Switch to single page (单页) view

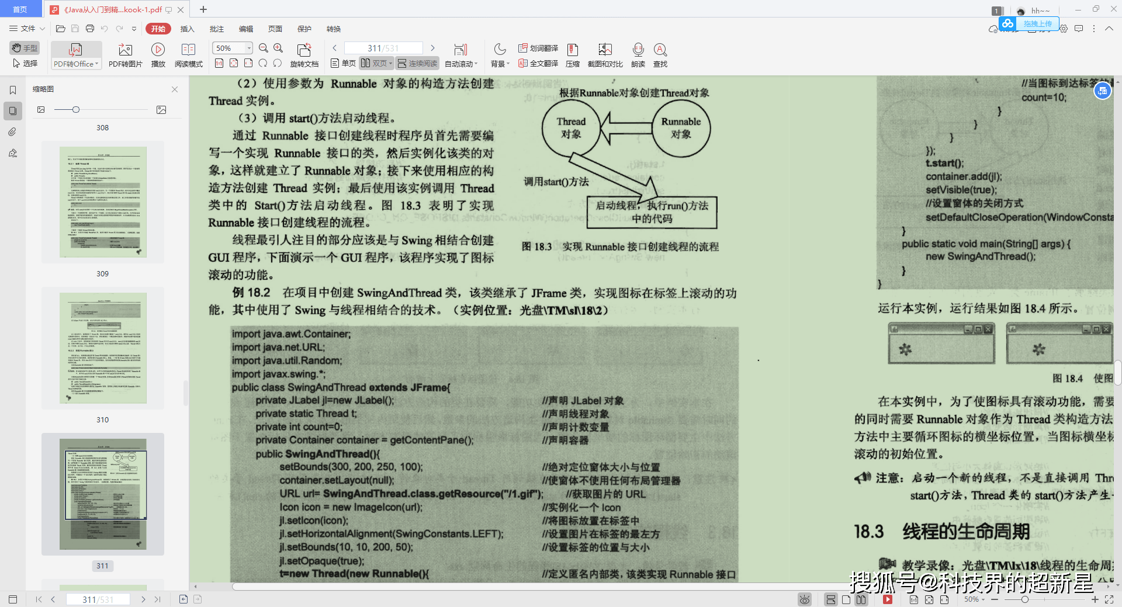click(343, 63)
